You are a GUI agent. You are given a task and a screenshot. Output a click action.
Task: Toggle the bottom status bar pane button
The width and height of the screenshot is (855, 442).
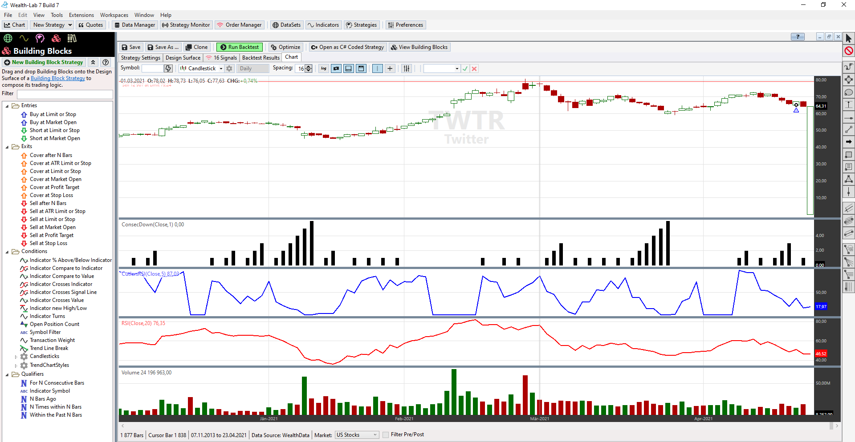(349, 68)
